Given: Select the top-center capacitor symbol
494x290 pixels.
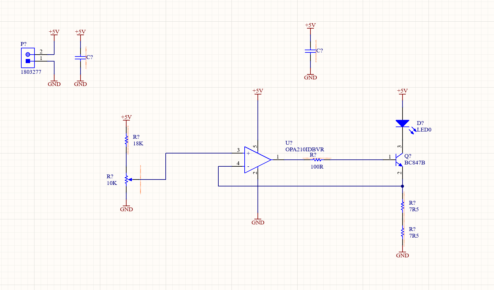Looking at the screenshot, I should 310,51.
